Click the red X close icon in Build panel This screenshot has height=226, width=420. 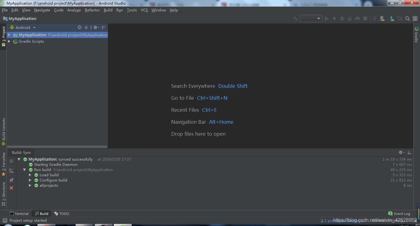click(11, 188)
